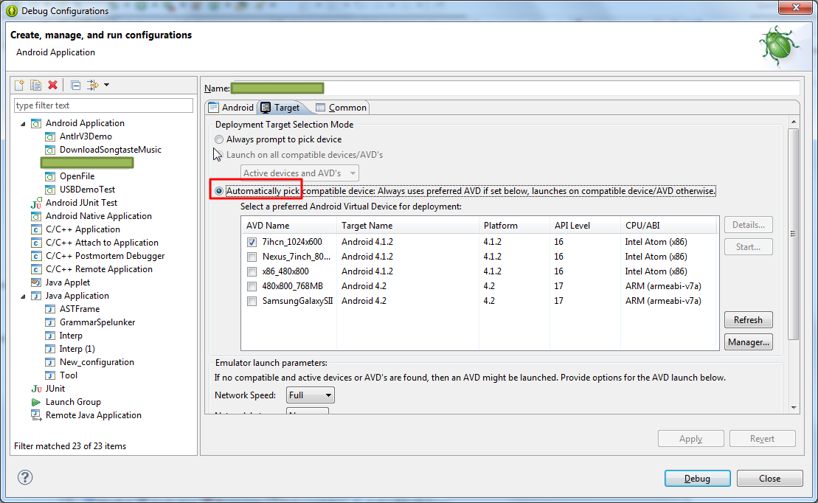
Task: Click icon beside DownloadSongtasteMusic entry
Action: [50, 150]
